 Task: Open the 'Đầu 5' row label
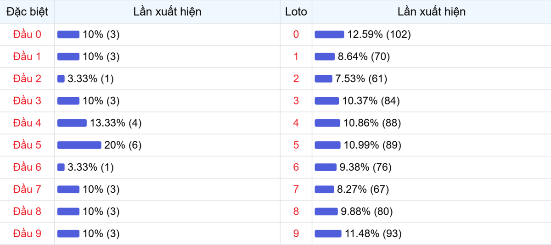coord(27,145)
